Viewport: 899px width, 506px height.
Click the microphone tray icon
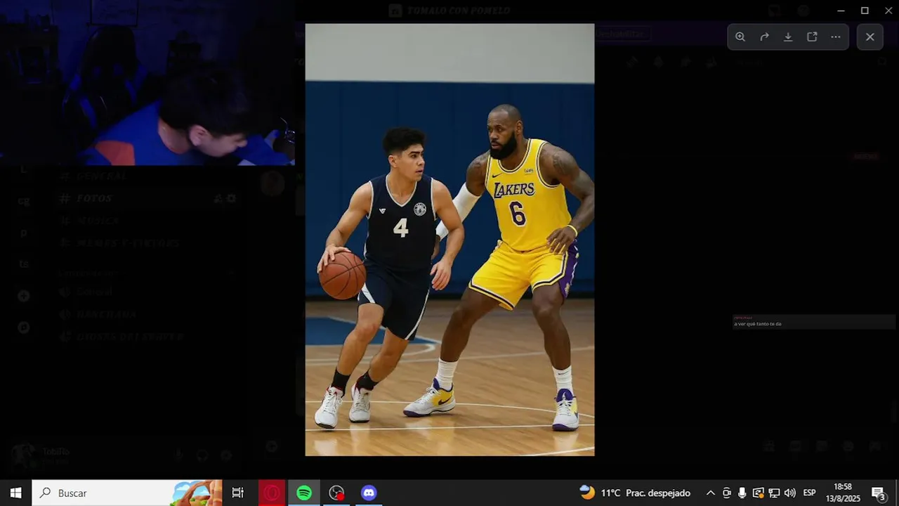[x=742, y=493]
